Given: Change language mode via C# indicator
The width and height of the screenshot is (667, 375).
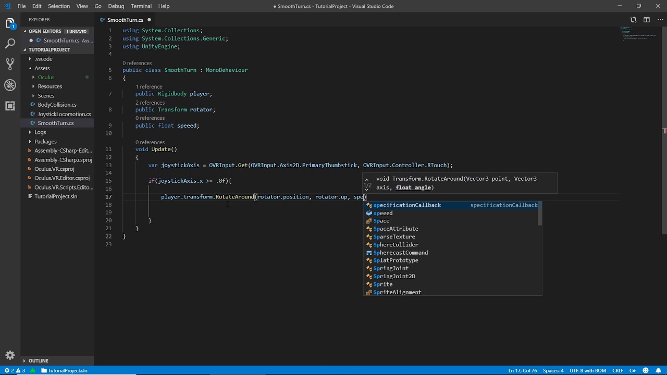Looking at the screenshot, I should pos(633,371).
